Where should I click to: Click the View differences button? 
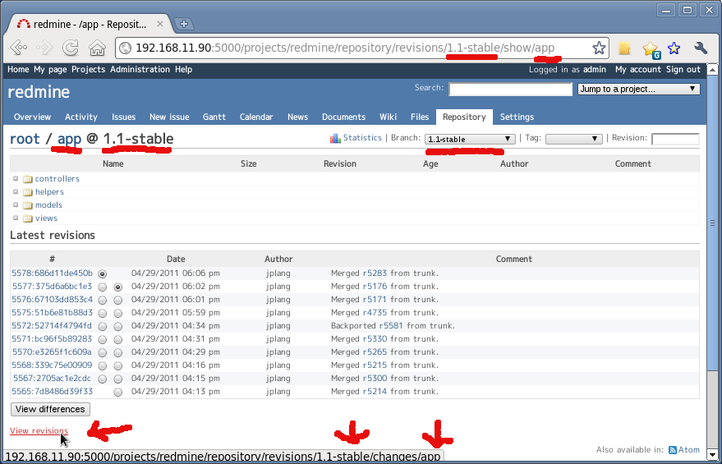[50, 409]
